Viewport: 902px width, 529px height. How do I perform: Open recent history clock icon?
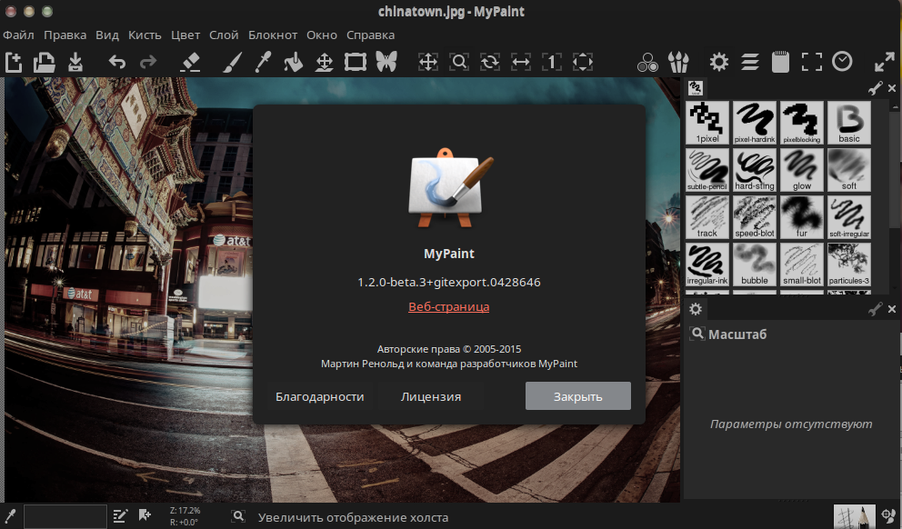pyautogui.click(x=842, y=62)
